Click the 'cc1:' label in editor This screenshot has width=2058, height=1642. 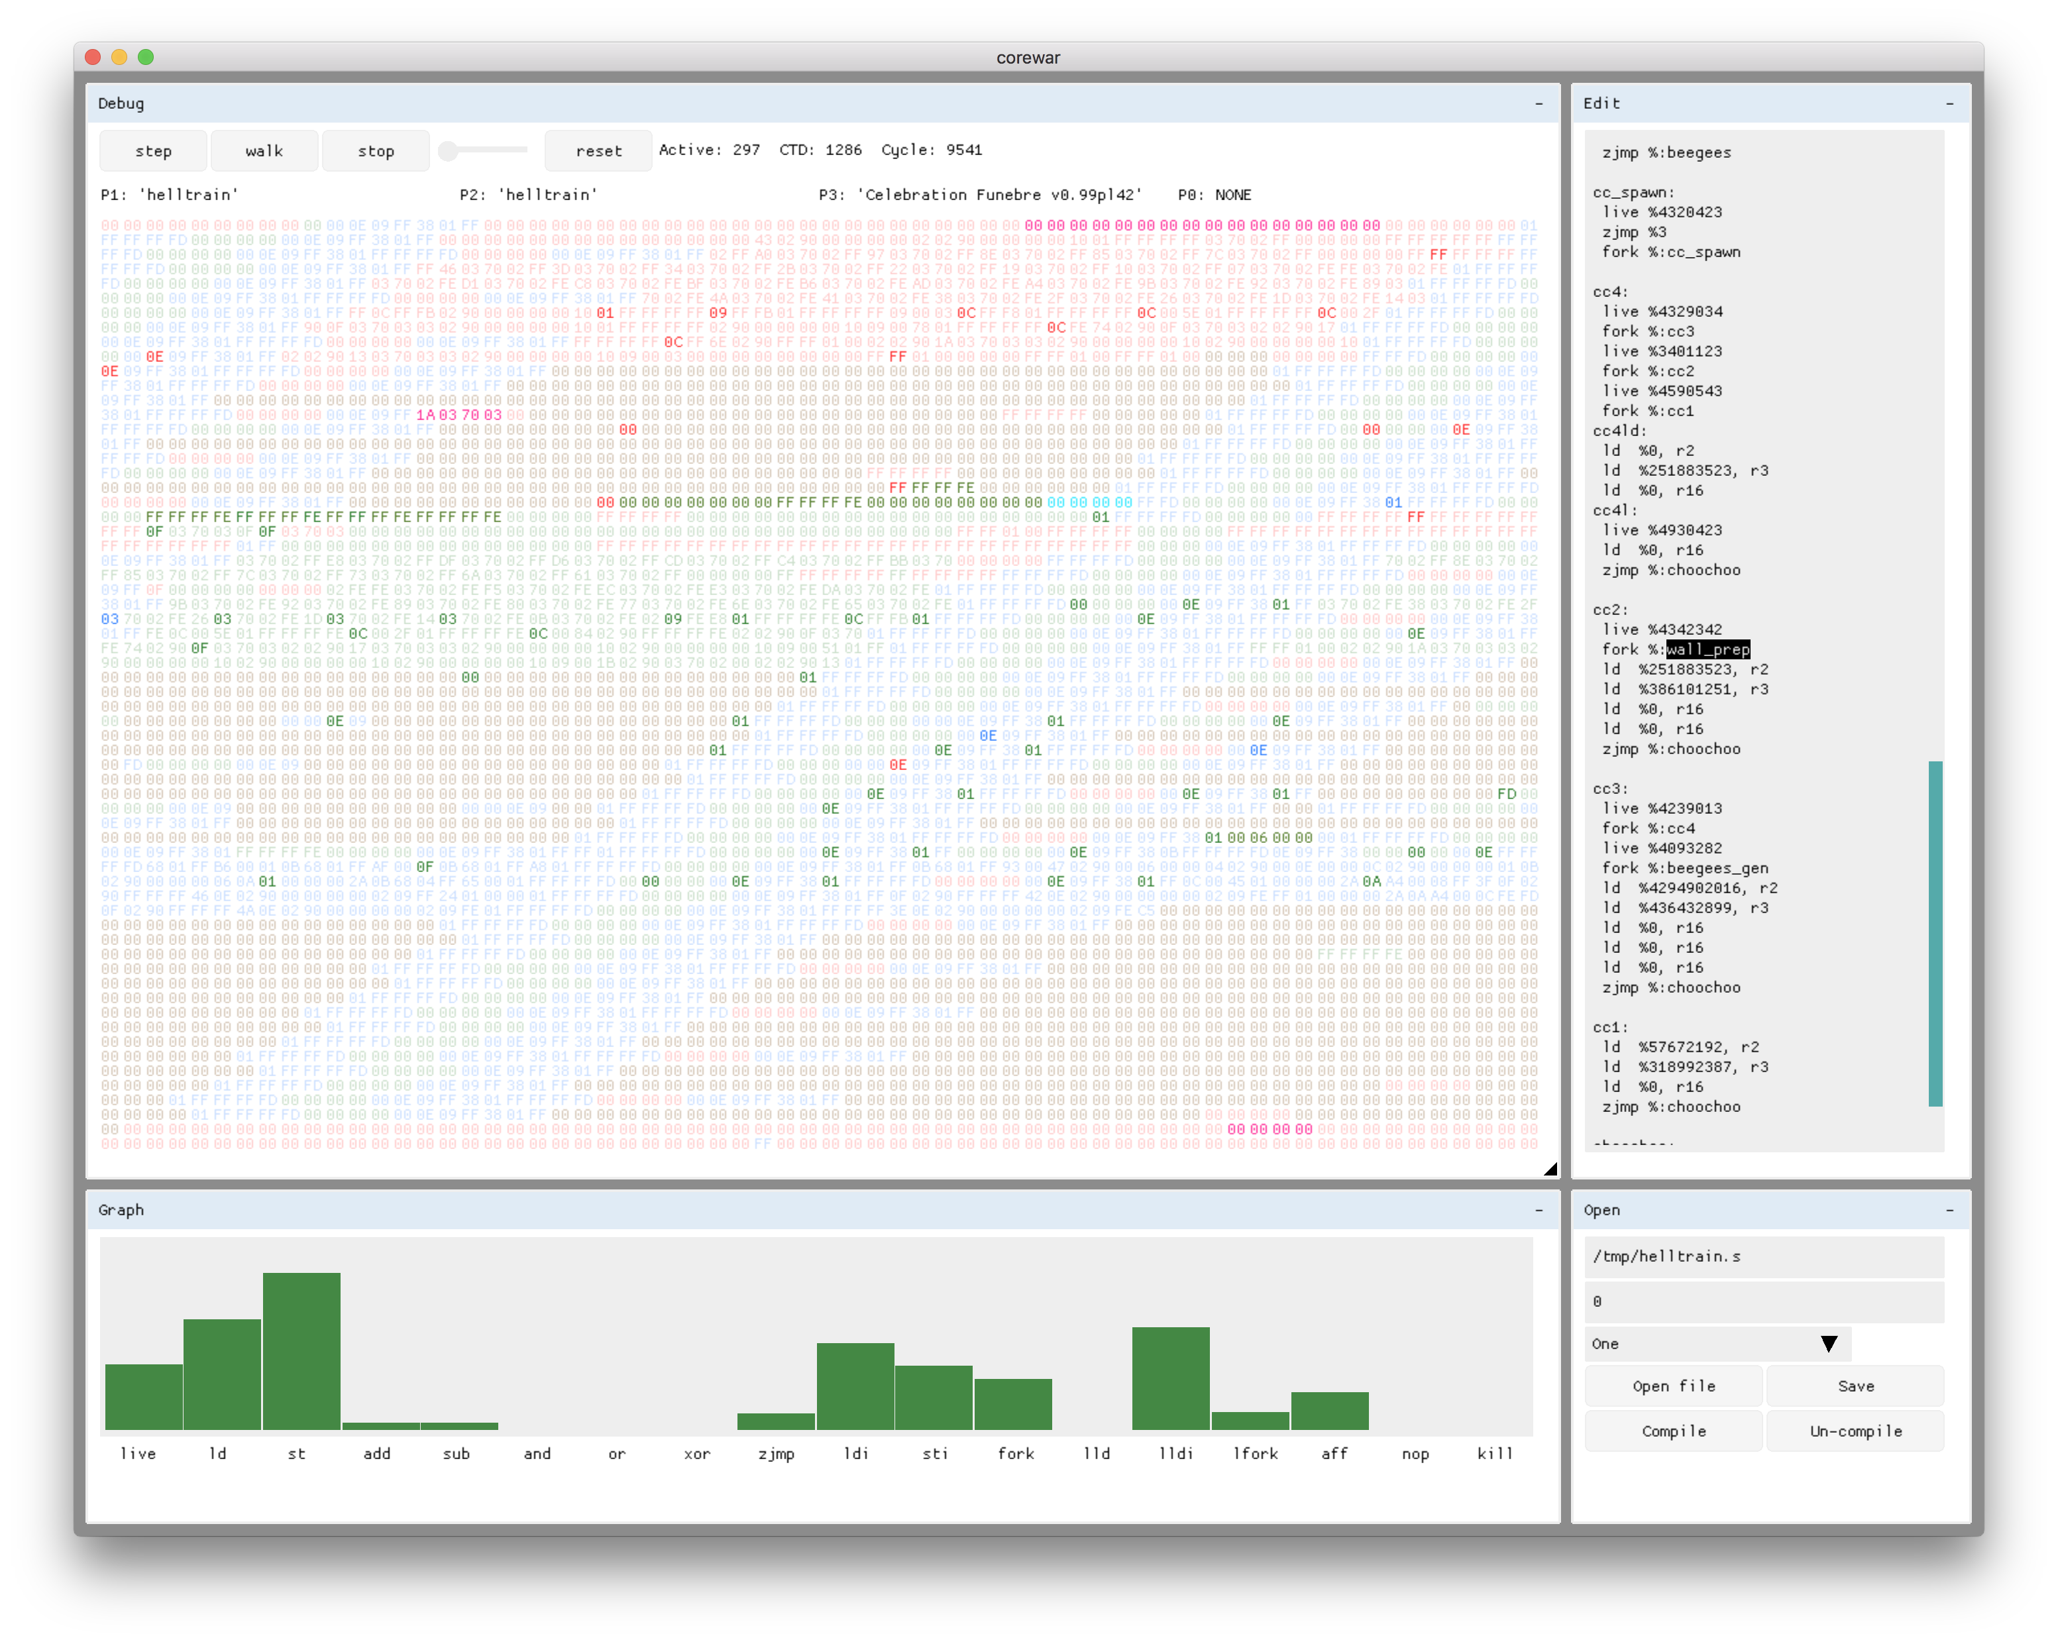1610,1027
